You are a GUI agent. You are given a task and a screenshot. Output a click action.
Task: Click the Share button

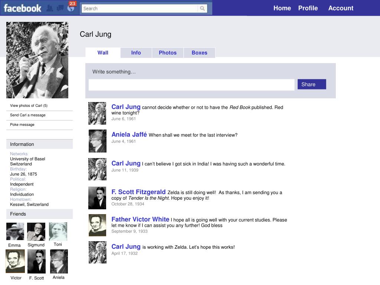tap(312, 84)
